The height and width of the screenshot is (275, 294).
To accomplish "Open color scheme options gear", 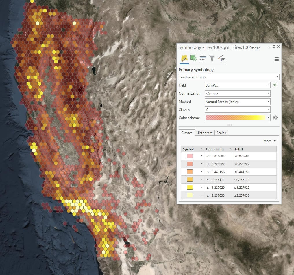I will [275, 118].
